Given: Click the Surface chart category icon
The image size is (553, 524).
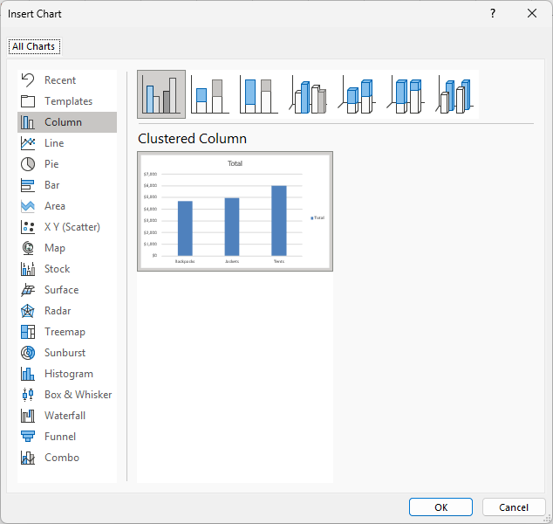Looking at the screenshot, I should pyautogui.click(x=28, y=290).
